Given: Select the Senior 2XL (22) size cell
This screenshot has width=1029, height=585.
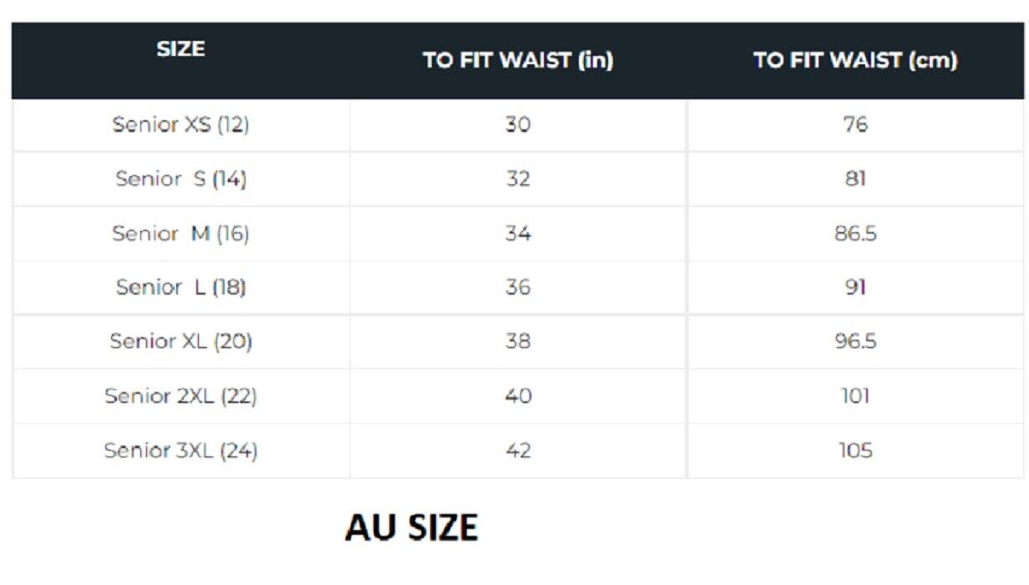Looking at the screenshot, I should click(180, 396).
